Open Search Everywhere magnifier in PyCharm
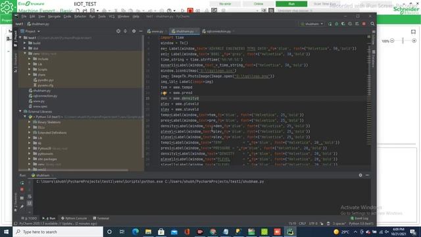Screen dimensions: 421x237 point(372,24)
